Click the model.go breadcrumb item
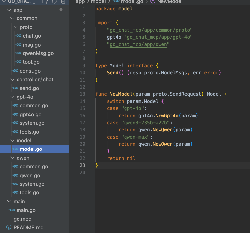This screenshot has width=250, height=233. [x=132, y=2]
